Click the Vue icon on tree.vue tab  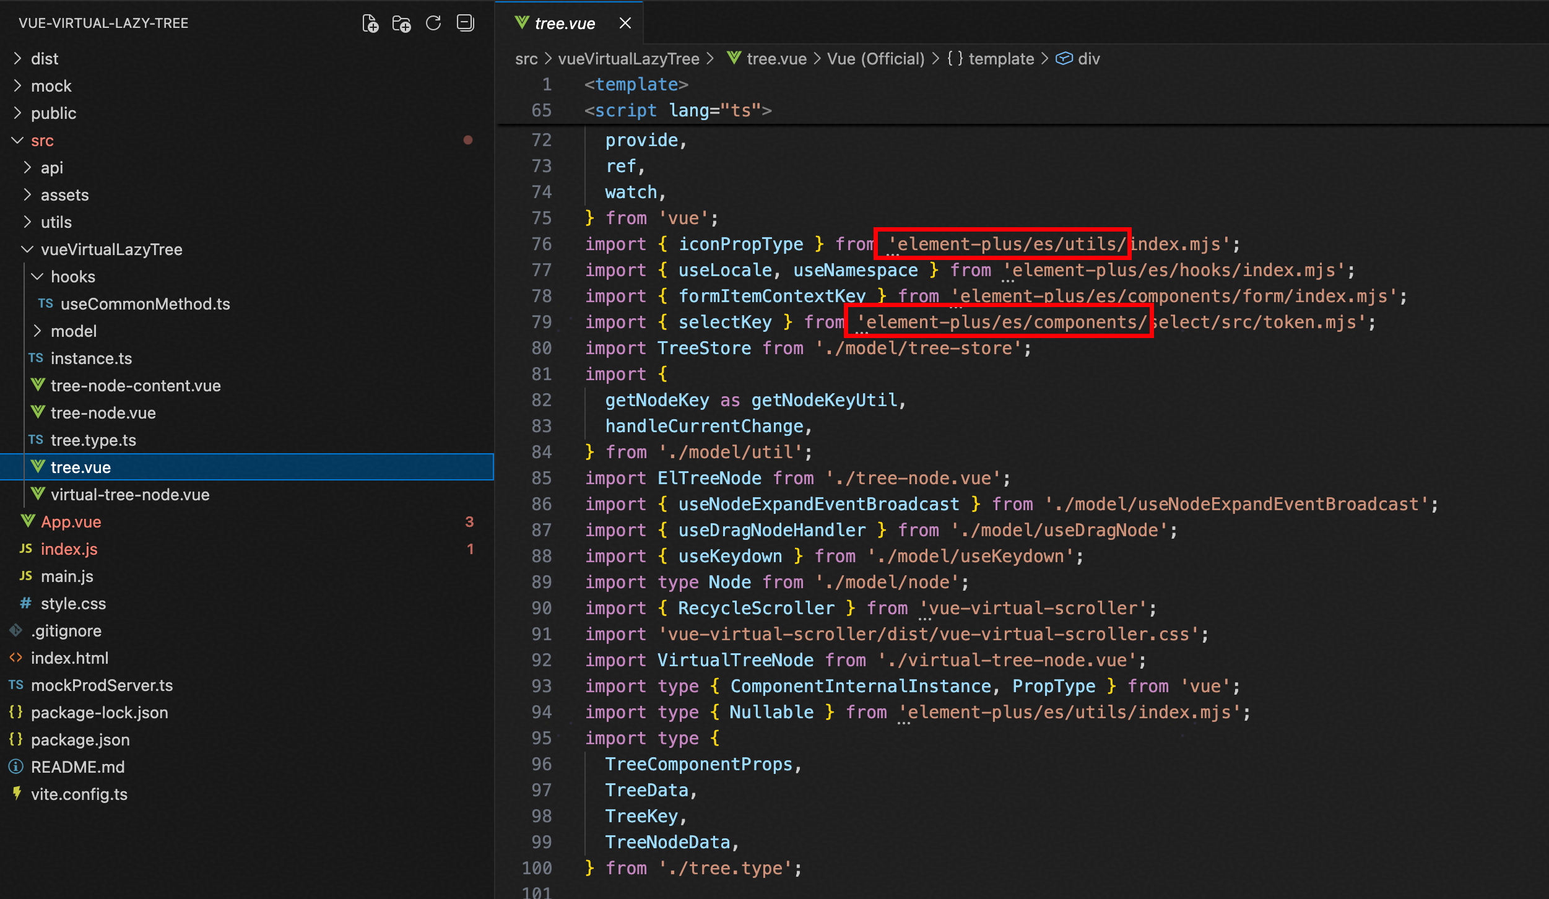(x=522, y=23)
